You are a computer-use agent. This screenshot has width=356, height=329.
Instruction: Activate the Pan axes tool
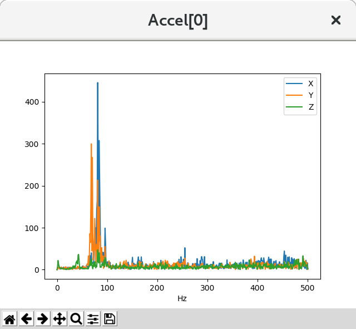(60, 319)
